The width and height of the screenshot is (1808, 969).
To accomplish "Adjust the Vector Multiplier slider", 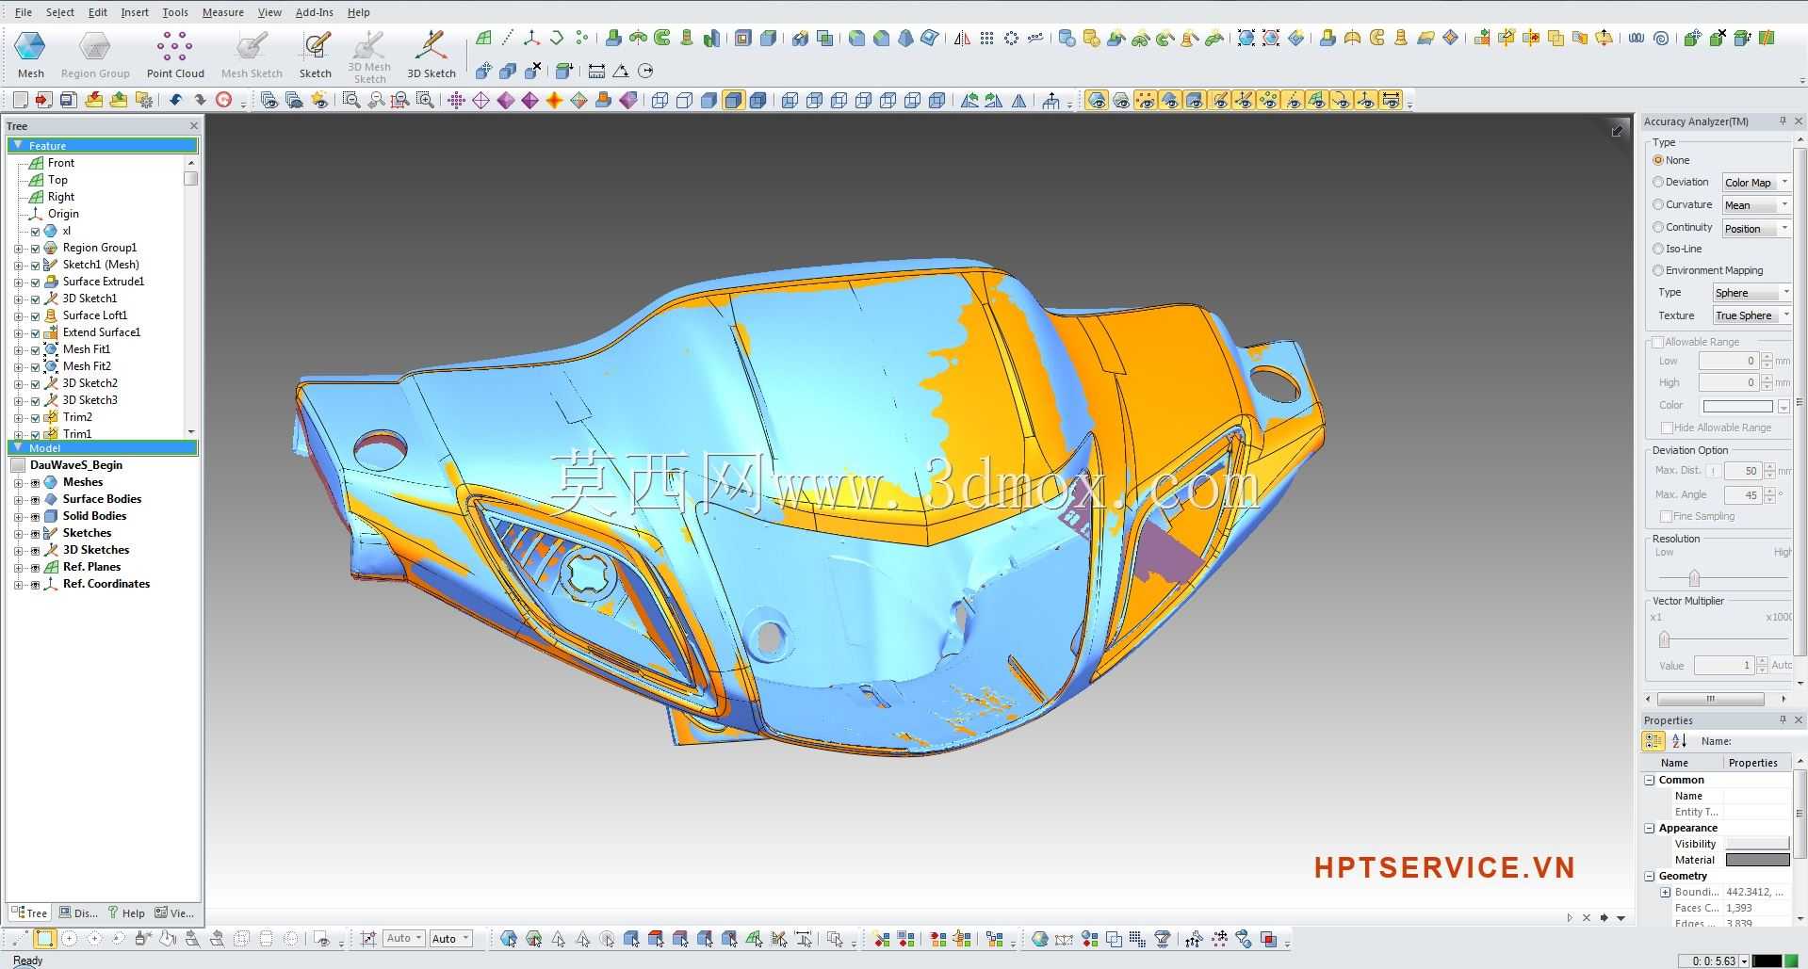I will tap(1665, 639).
